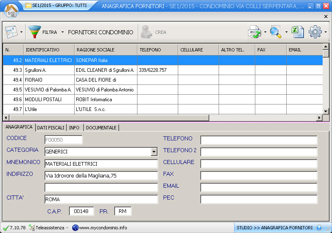Viewport: 332px width, 233px height.
Task: Expand the Categoria dropdown list
Action: (154, 152)
